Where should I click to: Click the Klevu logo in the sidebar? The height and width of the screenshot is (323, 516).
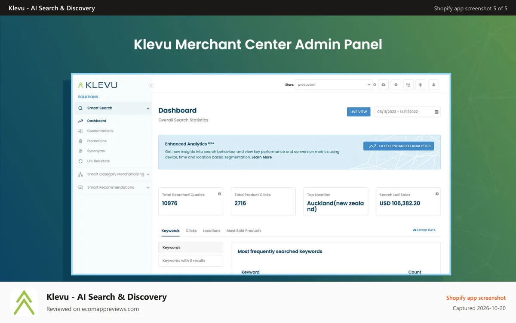(98, 85)
